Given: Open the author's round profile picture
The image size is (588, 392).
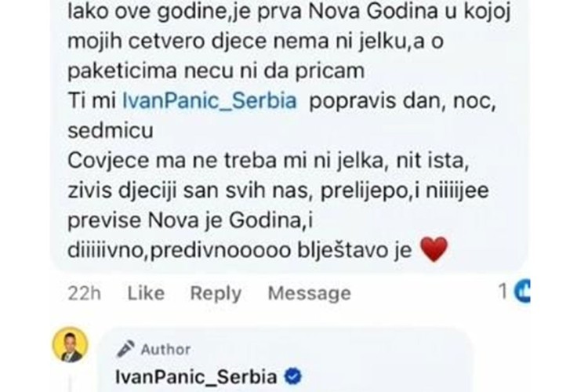Looking at the screenshot, I should (x=70, y=345).
